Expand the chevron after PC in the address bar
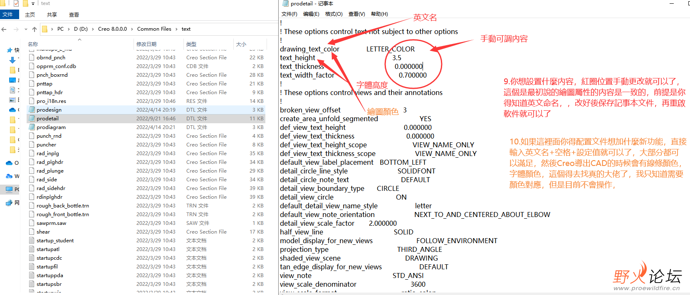Viewport: 690px width, 295px height. (x=69, y=29)
